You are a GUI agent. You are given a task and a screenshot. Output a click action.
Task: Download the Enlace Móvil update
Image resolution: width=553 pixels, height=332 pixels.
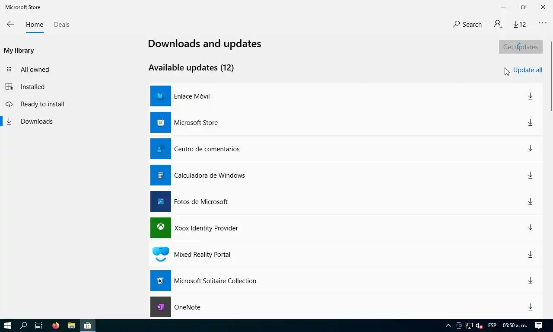(x=530, y=96)
